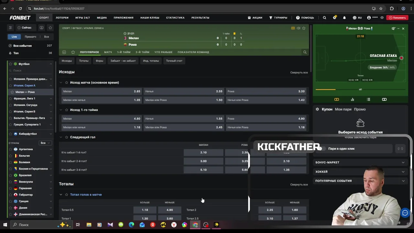This screenshot has width=414, height=233.
Task: Open the video broadcasts icon in sidebar
Action: (41, 28)
